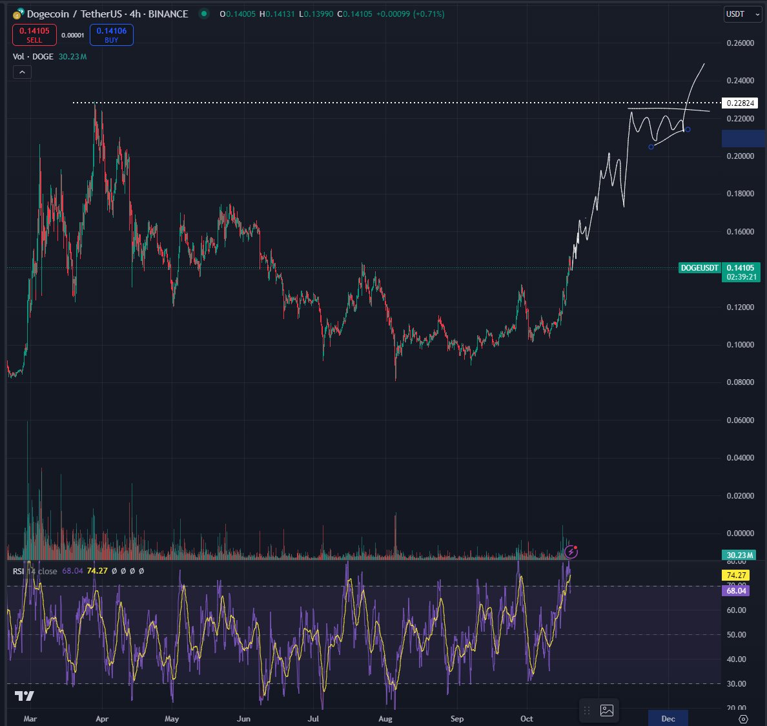
Task: Collapse the indicator legend with chevron
Action: pyautogui.click(x=22, y=72)
